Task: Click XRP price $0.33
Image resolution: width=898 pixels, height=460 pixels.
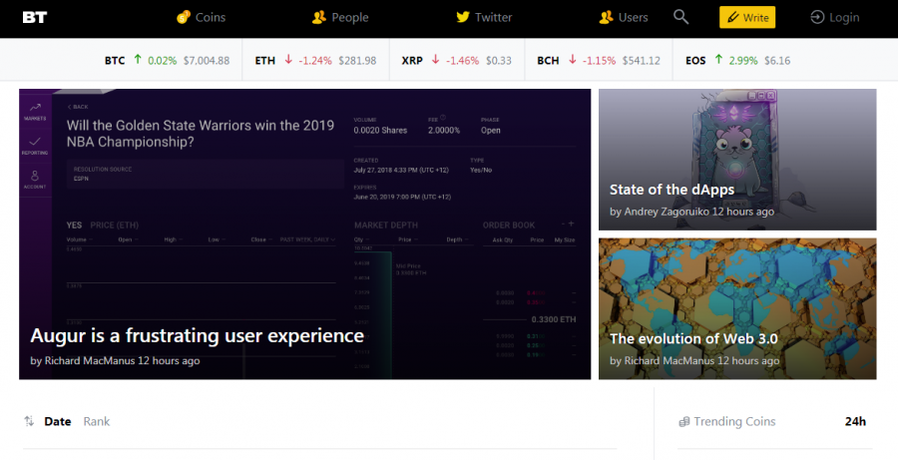Action: pos(499,60)
